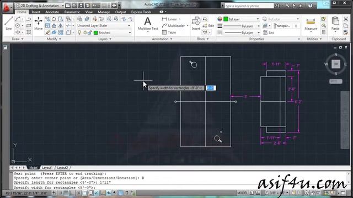This screenshot has height=198, width=353.
Task: Toggle freeze sun icon for finished layer
Action: [85, 32]
